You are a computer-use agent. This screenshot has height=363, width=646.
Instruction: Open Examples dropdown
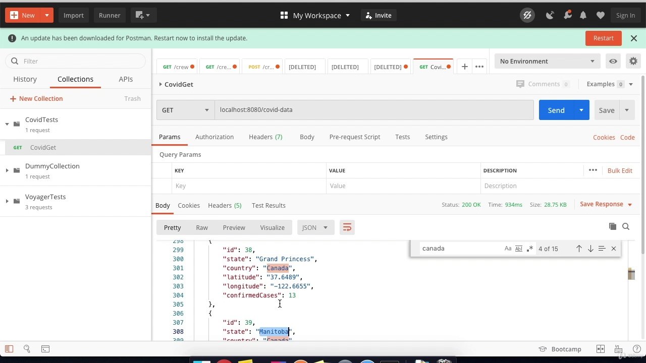[610, 84]
